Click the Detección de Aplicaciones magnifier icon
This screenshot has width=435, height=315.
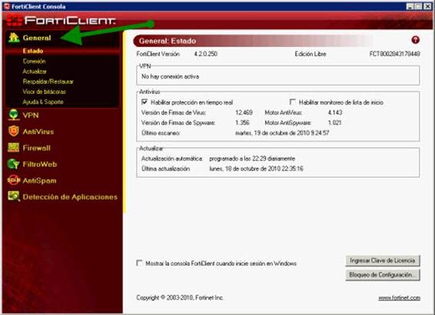coord(14,197)
